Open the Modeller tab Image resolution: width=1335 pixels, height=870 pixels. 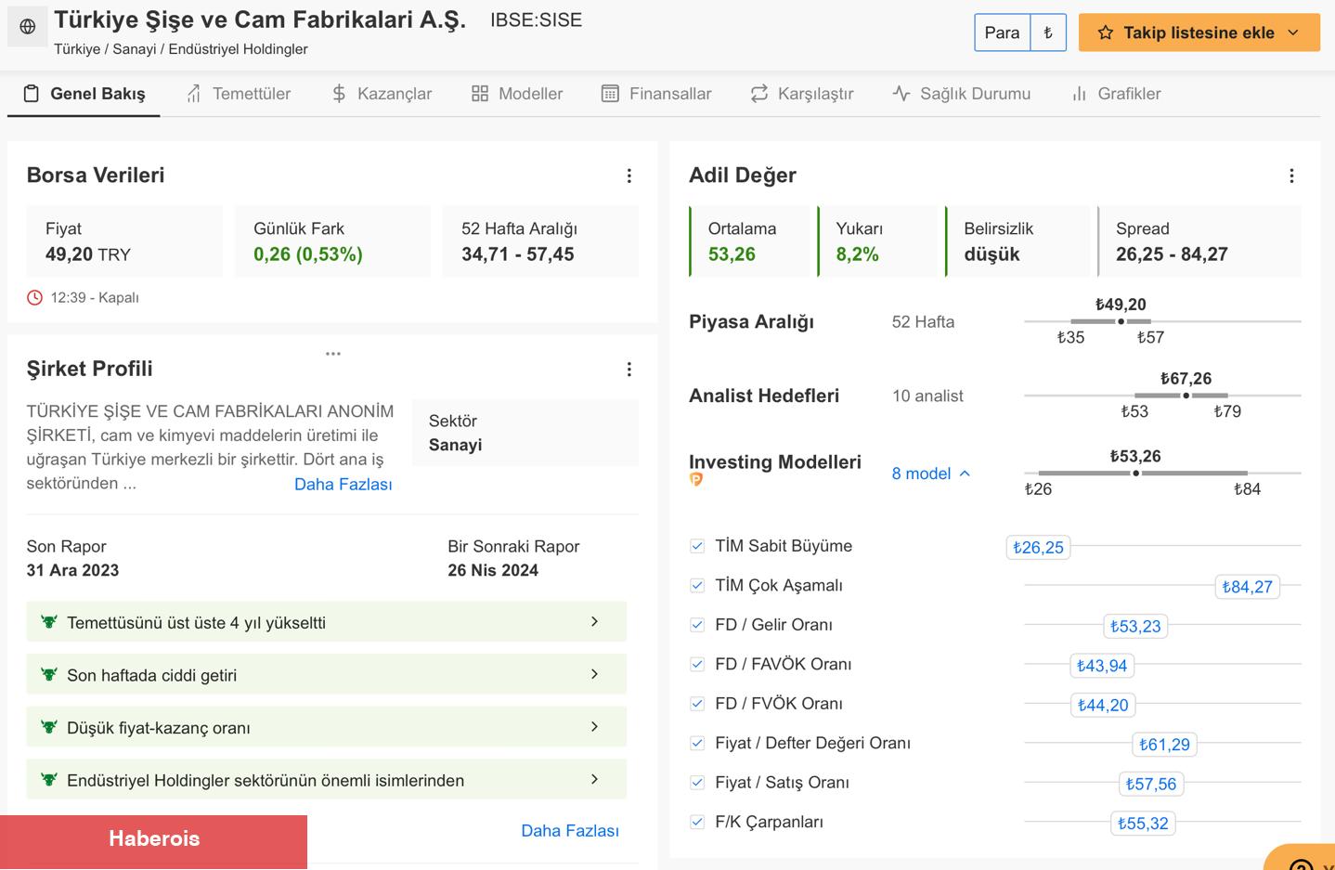(x=517, y=94)
